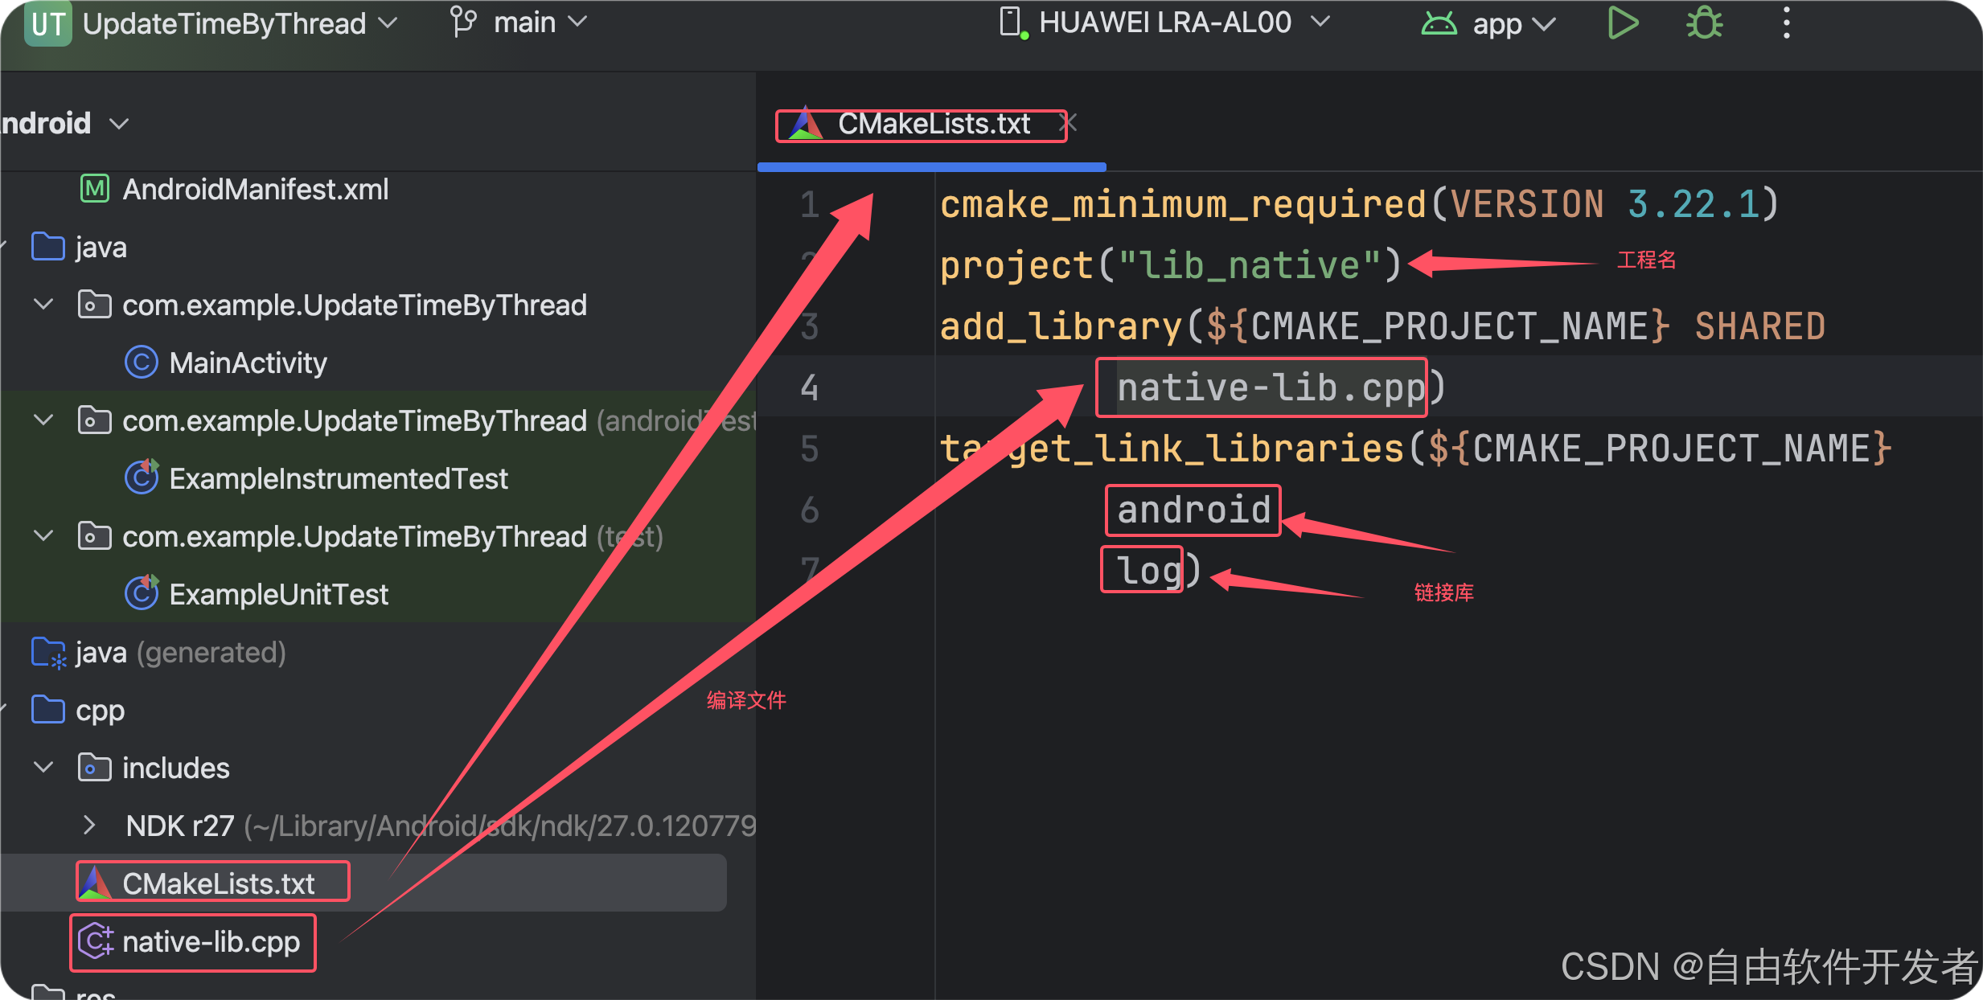
Task: Open native-lib.cpp in project tree
Action: coord(211,942)
